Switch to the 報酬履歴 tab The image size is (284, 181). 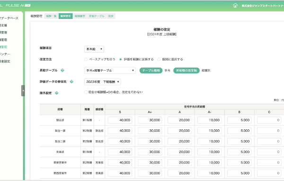(x=80, y=16)
